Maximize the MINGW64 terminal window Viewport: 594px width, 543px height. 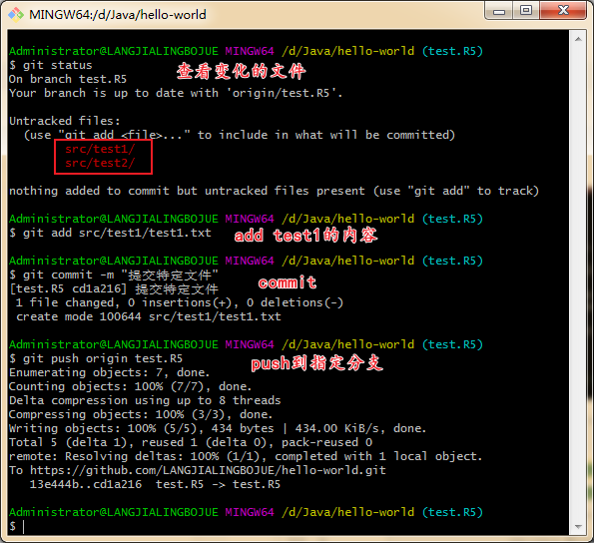526,11
